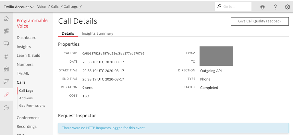The height and width of the screenshot is (135, 293).
Task: Click the Request Inspector heading
Action: point(77,116)
